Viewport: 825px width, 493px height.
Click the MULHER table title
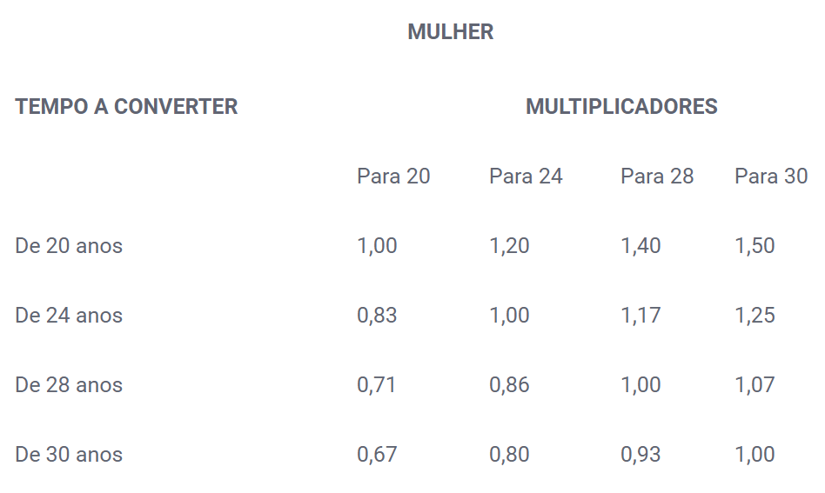pos(451,32)
